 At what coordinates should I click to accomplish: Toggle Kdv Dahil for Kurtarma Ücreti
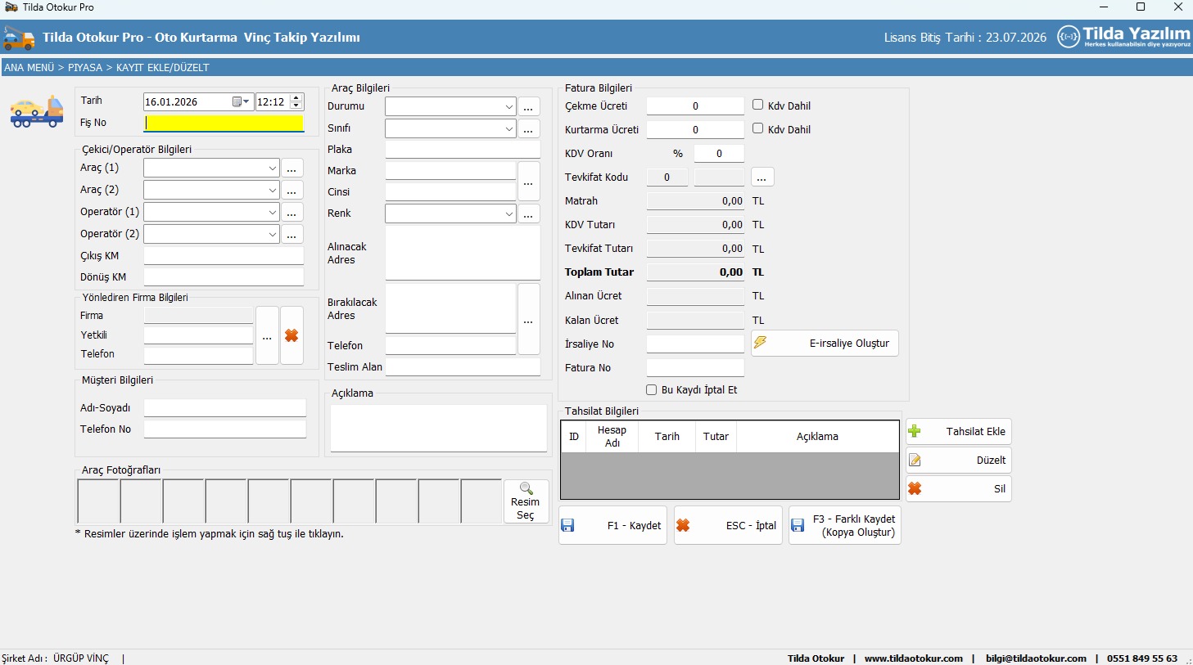(758, 128)
